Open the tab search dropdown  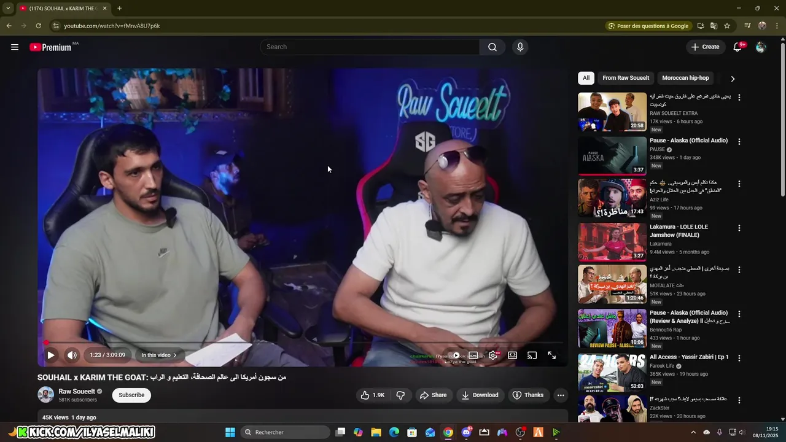(x=7, y=9)
